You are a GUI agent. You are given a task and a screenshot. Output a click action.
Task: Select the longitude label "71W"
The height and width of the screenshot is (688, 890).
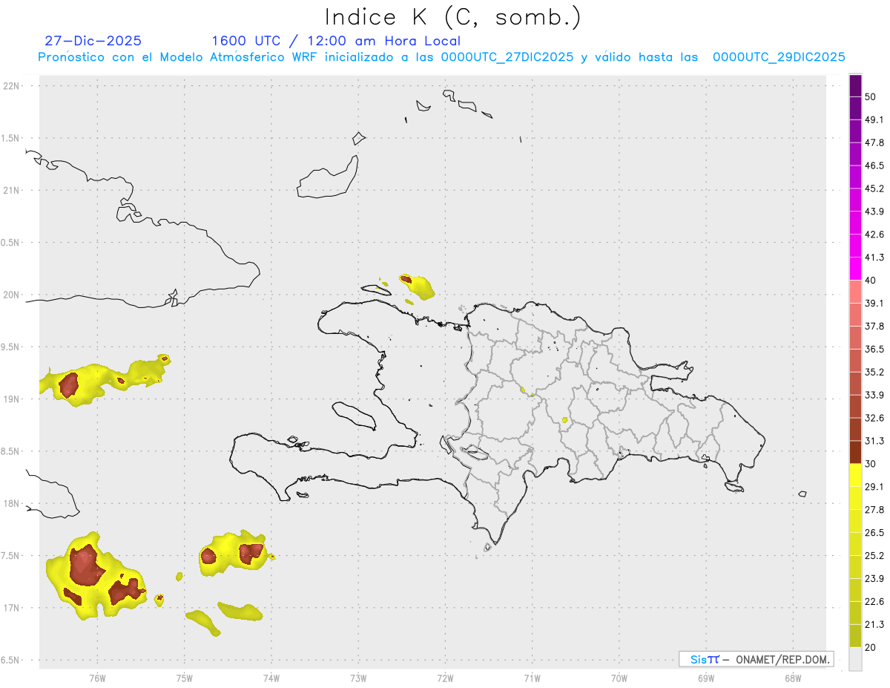[532, 678]
